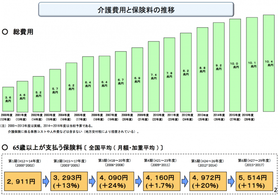Viewport: 278px width, 196px height.
Task: Click the 5.2兆円 bar in the chart
Action: coord(38,95)
